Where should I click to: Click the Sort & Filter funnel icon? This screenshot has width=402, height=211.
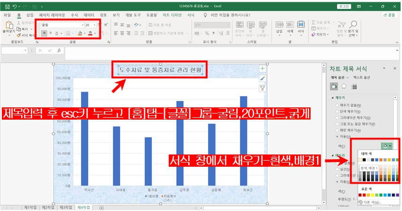pos(342,25)
